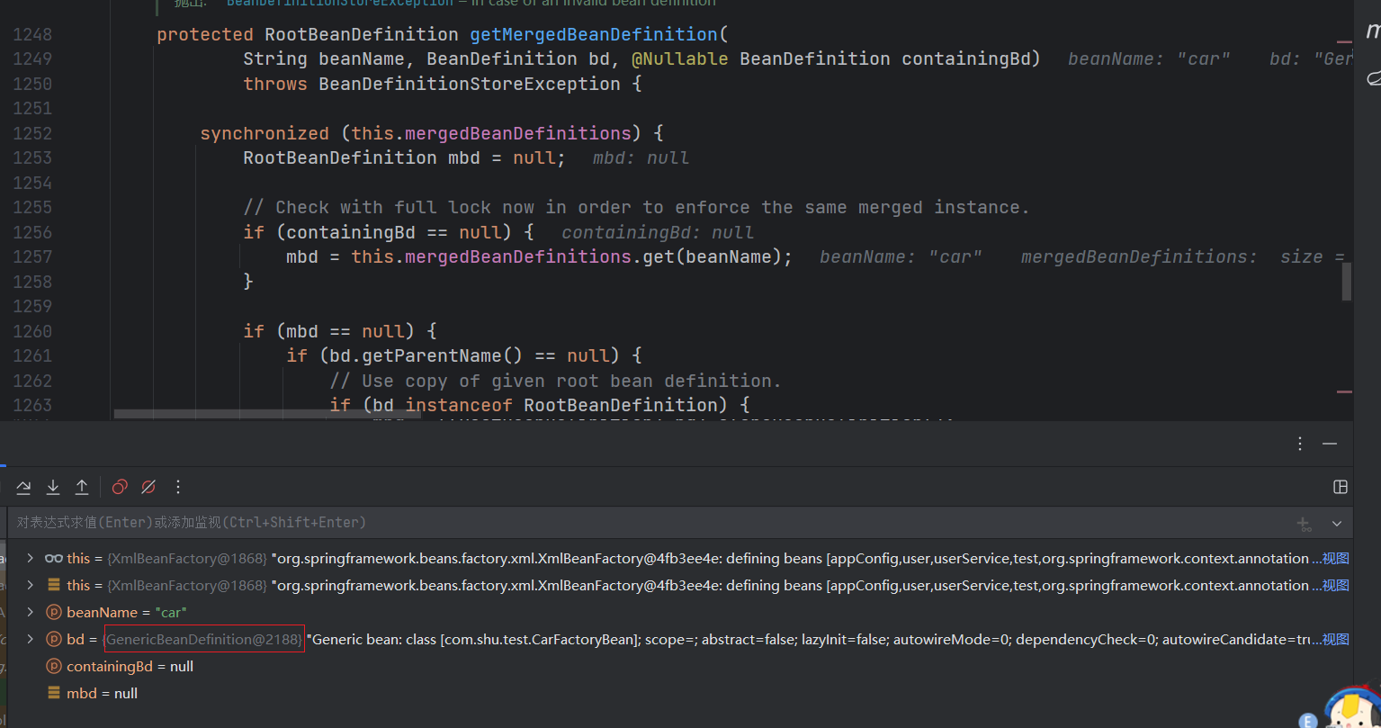The image size is (1381, 728).
Task: Toggle Mute Breakpoints slashed-circle icon
Action: pyautogui.click(x=148, y=487)
